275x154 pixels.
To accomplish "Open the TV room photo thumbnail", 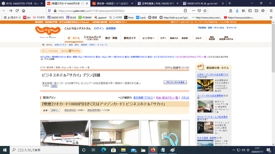I will [65, 133].
